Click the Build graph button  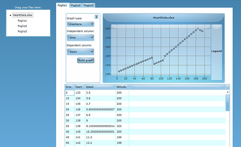pos(85,60)
